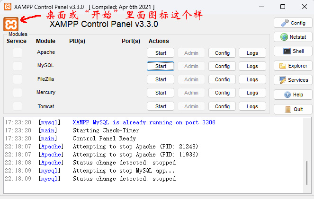Click the Help question mark button
The width and height of the screenshot is (314, 199).
293,95
